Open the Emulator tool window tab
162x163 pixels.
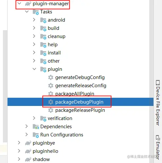(x=158, y=147)
